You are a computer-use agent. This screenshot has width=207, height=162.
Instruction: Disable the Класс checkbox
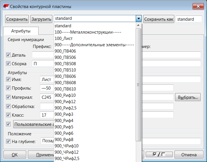[8, 115]
